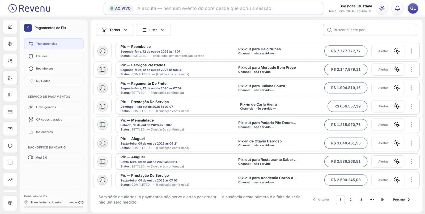425x214 pixels.
Task: Open more options for Juliana Souza row
Action: [x=411, y=88]
